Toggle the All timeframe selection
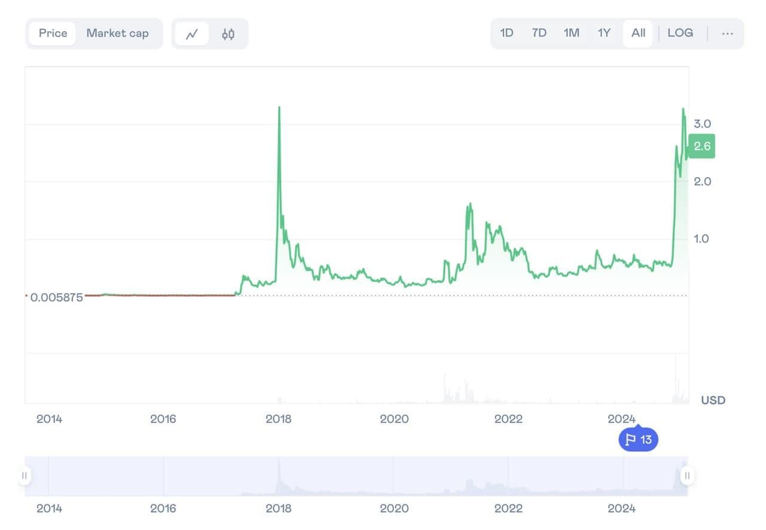The width and height of the screenshot is (766, 530). click(637, 33)
